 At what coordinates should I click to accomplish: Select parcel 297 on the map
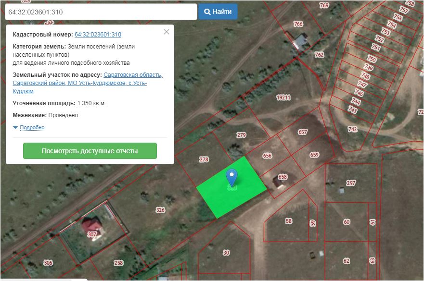point(351,183)
